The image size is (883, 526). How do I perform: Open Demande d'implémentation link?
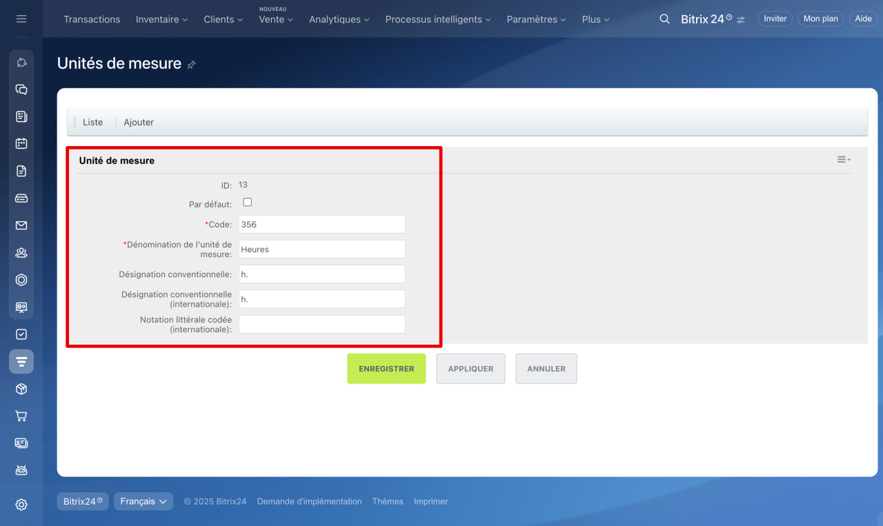point(309,501)
